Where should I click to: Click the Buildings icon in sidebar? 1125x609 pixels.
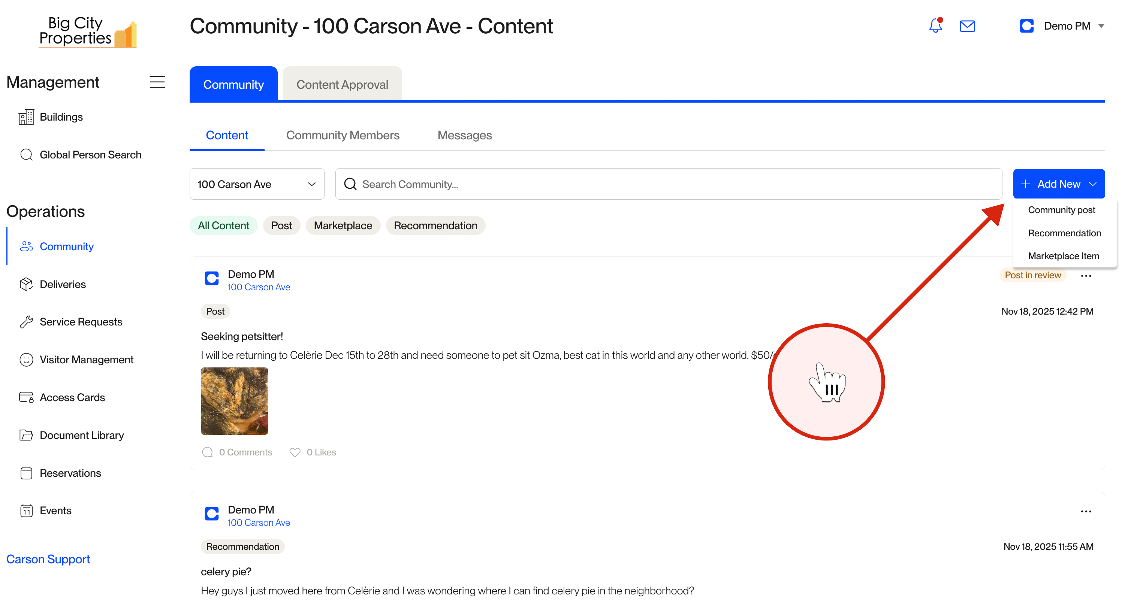[x=26, y=117]
